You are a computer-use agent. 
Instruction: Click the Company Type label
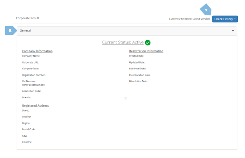pos(31,69)
